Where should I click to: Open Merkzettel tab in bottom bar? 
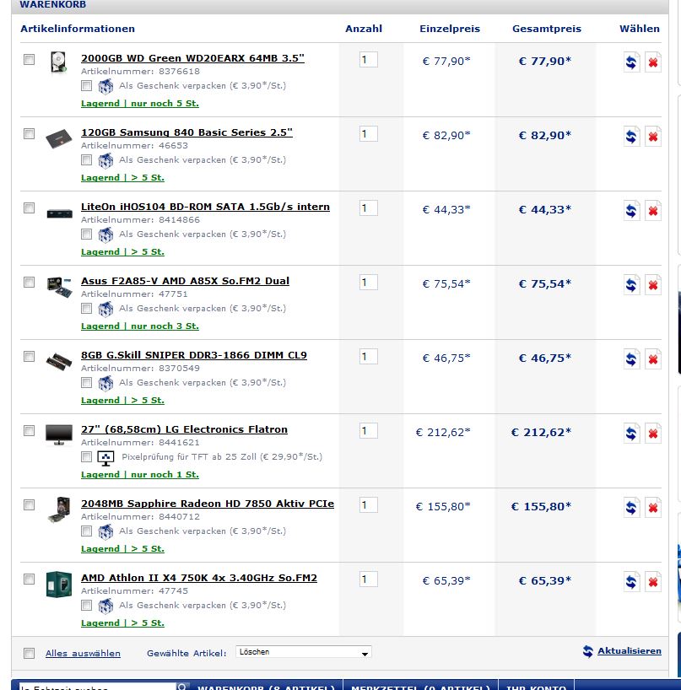[x=420, y=686]
